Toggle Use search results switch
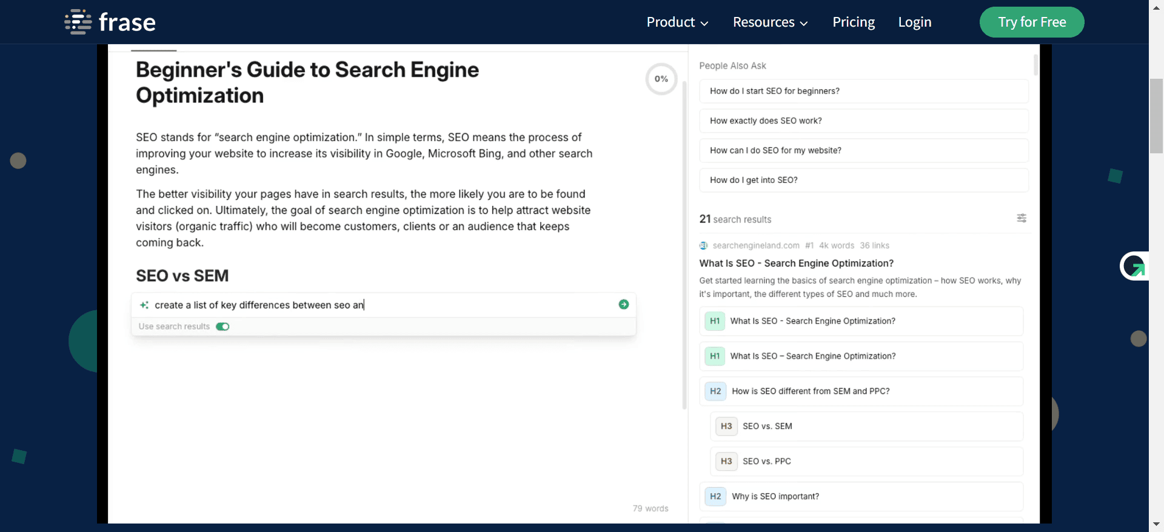The height and width of the screenshot is (532, 1164). (222, 327)
